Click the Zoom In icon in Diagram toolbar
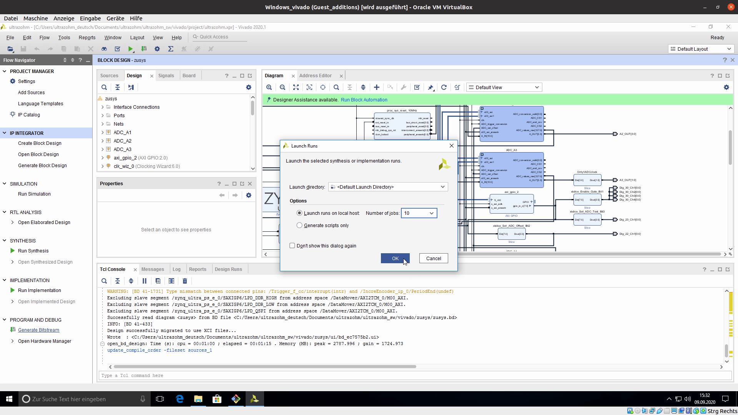Image resolution: width=738 pixels, height=415 pixels. [269, 87]
